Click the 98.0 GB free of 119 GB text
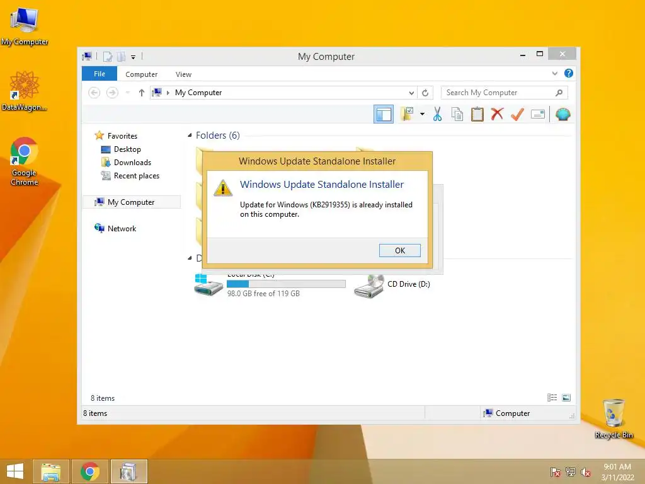The width and height of the screenshot is (645, 484). [263, 294]
